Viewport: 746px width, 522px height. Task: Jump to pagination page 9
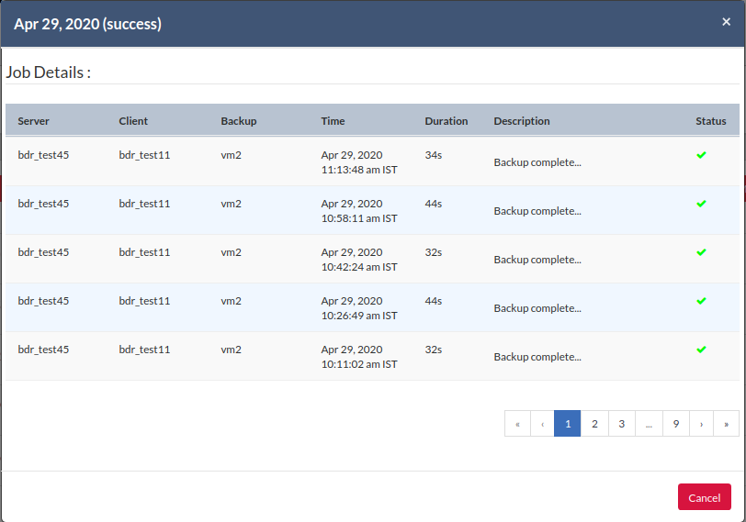tap(676, 424)
